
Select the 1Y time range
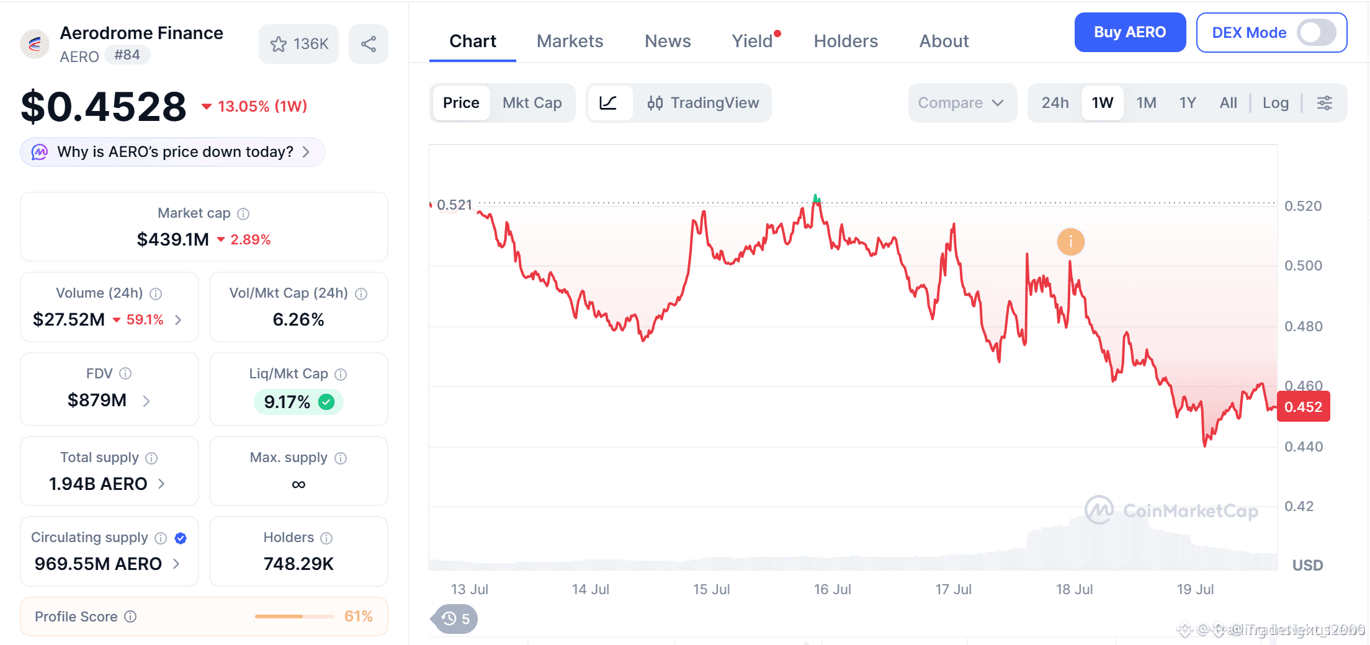1188,103
